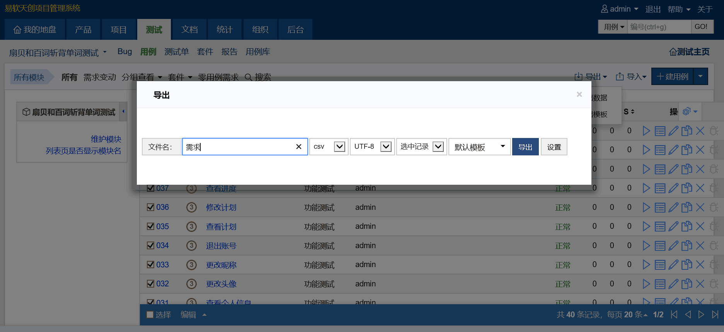Open the csv file format dropdown

coord(329,147)
